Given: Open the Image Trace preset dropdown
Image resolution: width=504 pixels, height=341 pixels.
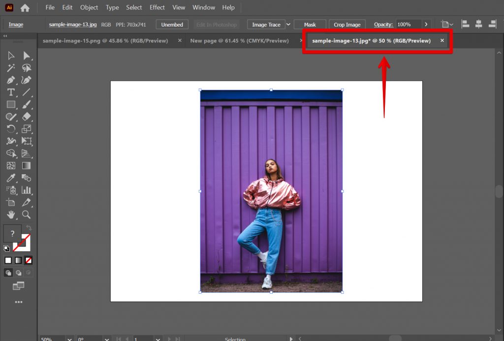Looking at the screenshot, I should click(288, 24).
